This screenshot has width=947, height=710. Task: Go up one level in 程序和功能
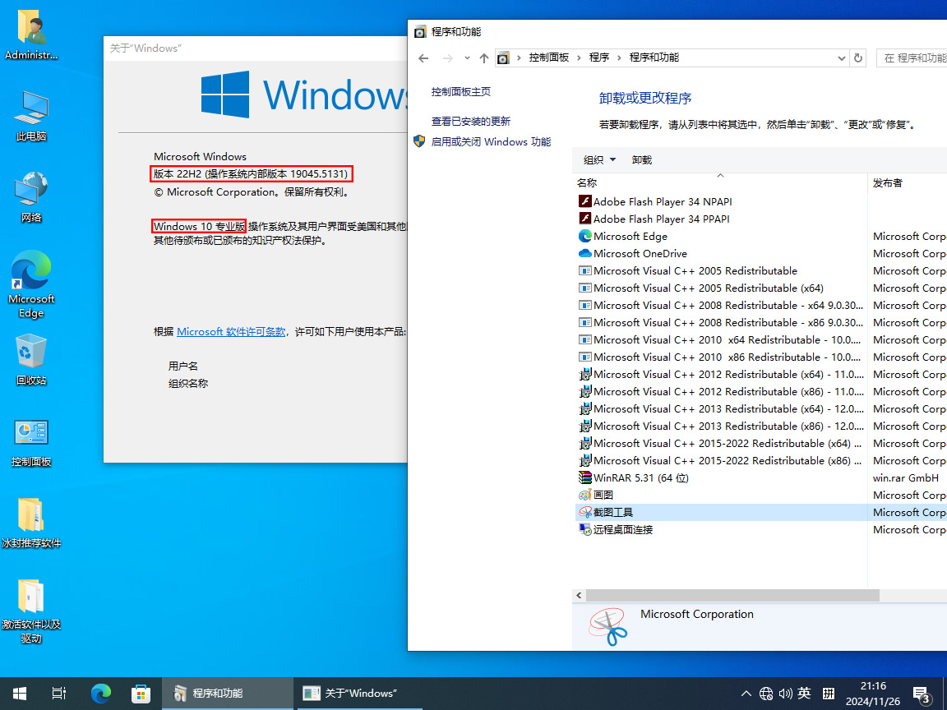[x=483, y=58]
